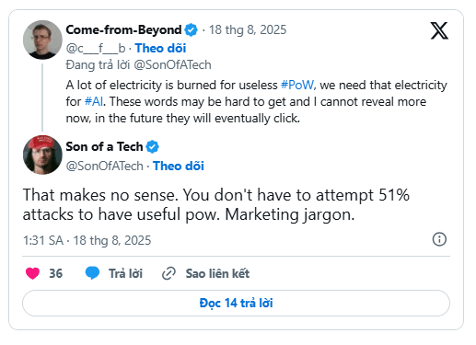Click the Trả lời reply label
The image size is (476, 345).
click(x=125, y=273)
